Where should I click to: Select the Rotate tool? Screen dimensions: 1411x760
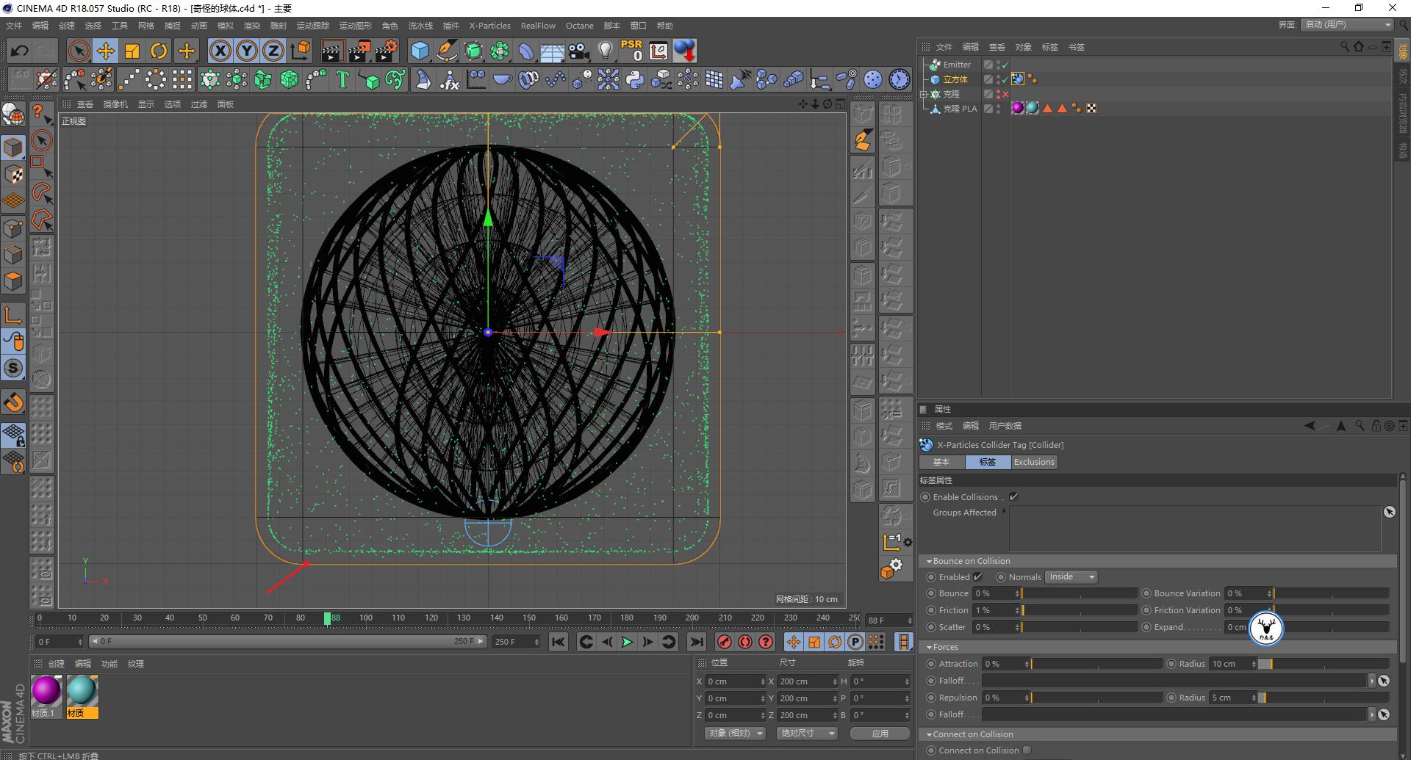pyautogui.click(x=159, y=51)
